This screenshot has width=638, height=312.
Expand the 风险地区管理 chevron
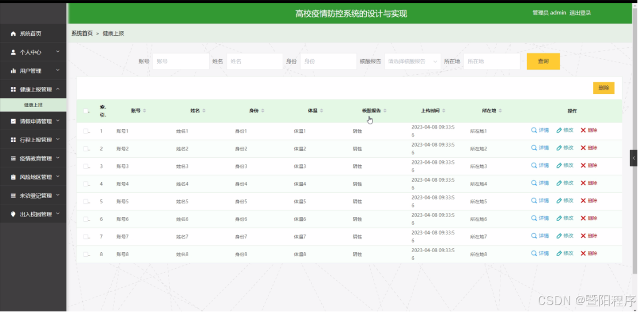click(x=58, y=177)
